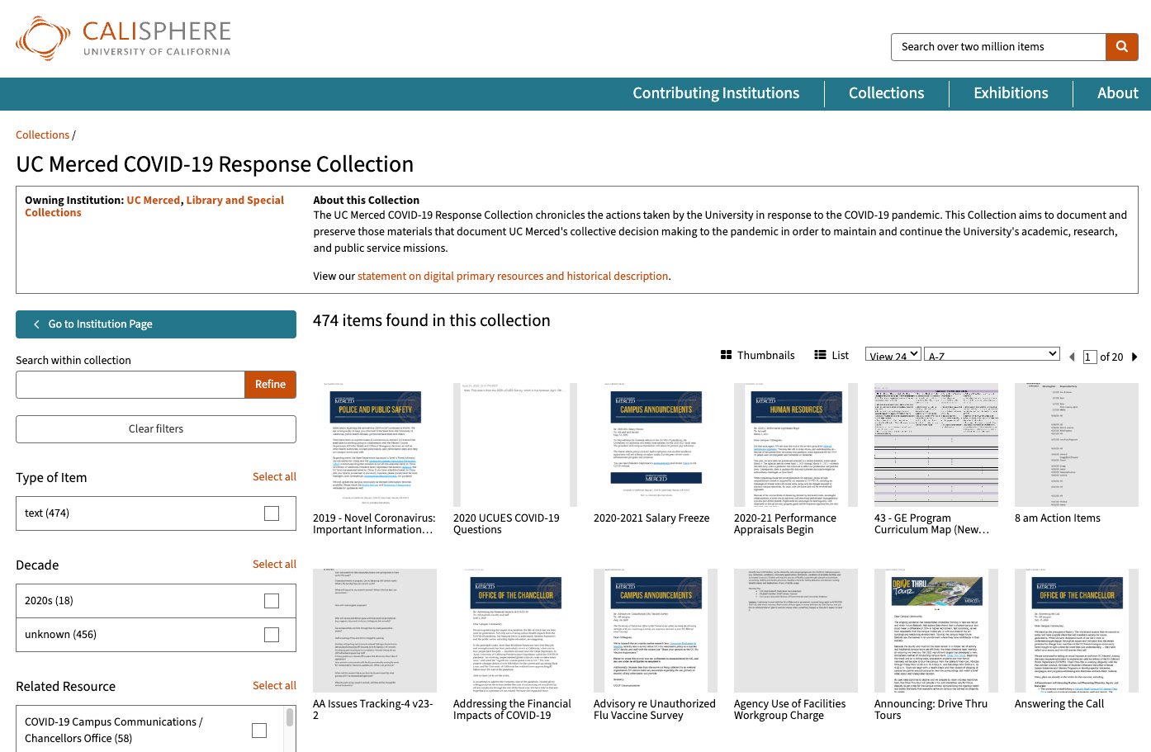Screen dimensions: 1151x752
Task: Open the A-Z sort dropdown
Action: 992,354
